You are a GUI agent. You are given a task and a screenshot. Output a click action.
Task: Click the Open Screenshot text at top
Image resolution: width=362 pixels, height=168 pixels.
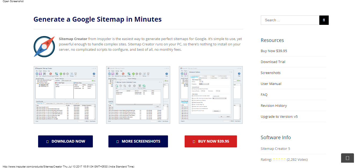[x=13, y=1]
